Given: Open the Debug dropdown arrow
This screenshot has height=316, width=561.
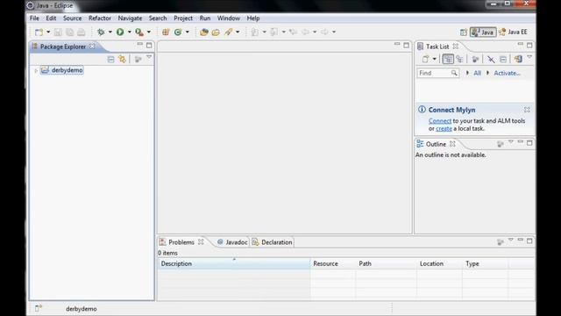Looking at the screenshot, I should pos(110,32).
